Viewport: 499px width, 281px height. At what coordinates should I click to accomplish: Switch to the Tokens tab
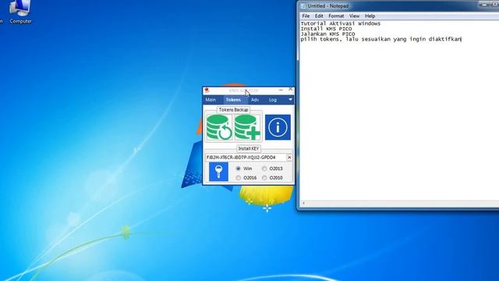(233, 100)
